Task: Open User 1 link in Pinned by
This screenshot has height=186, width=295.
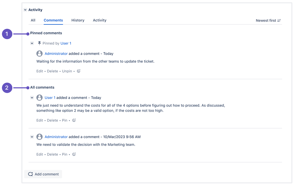Action: coord(66,43)
